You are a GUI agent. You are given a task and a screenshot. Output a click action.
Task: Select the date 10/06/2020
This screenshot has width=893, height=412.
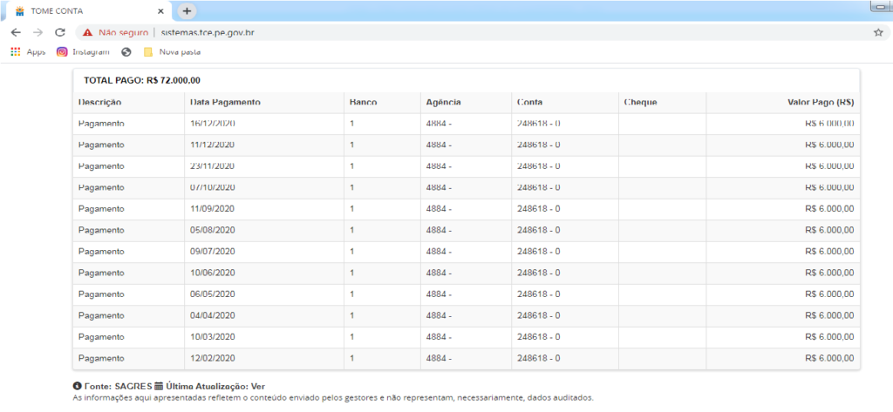[x=213, y=273]
